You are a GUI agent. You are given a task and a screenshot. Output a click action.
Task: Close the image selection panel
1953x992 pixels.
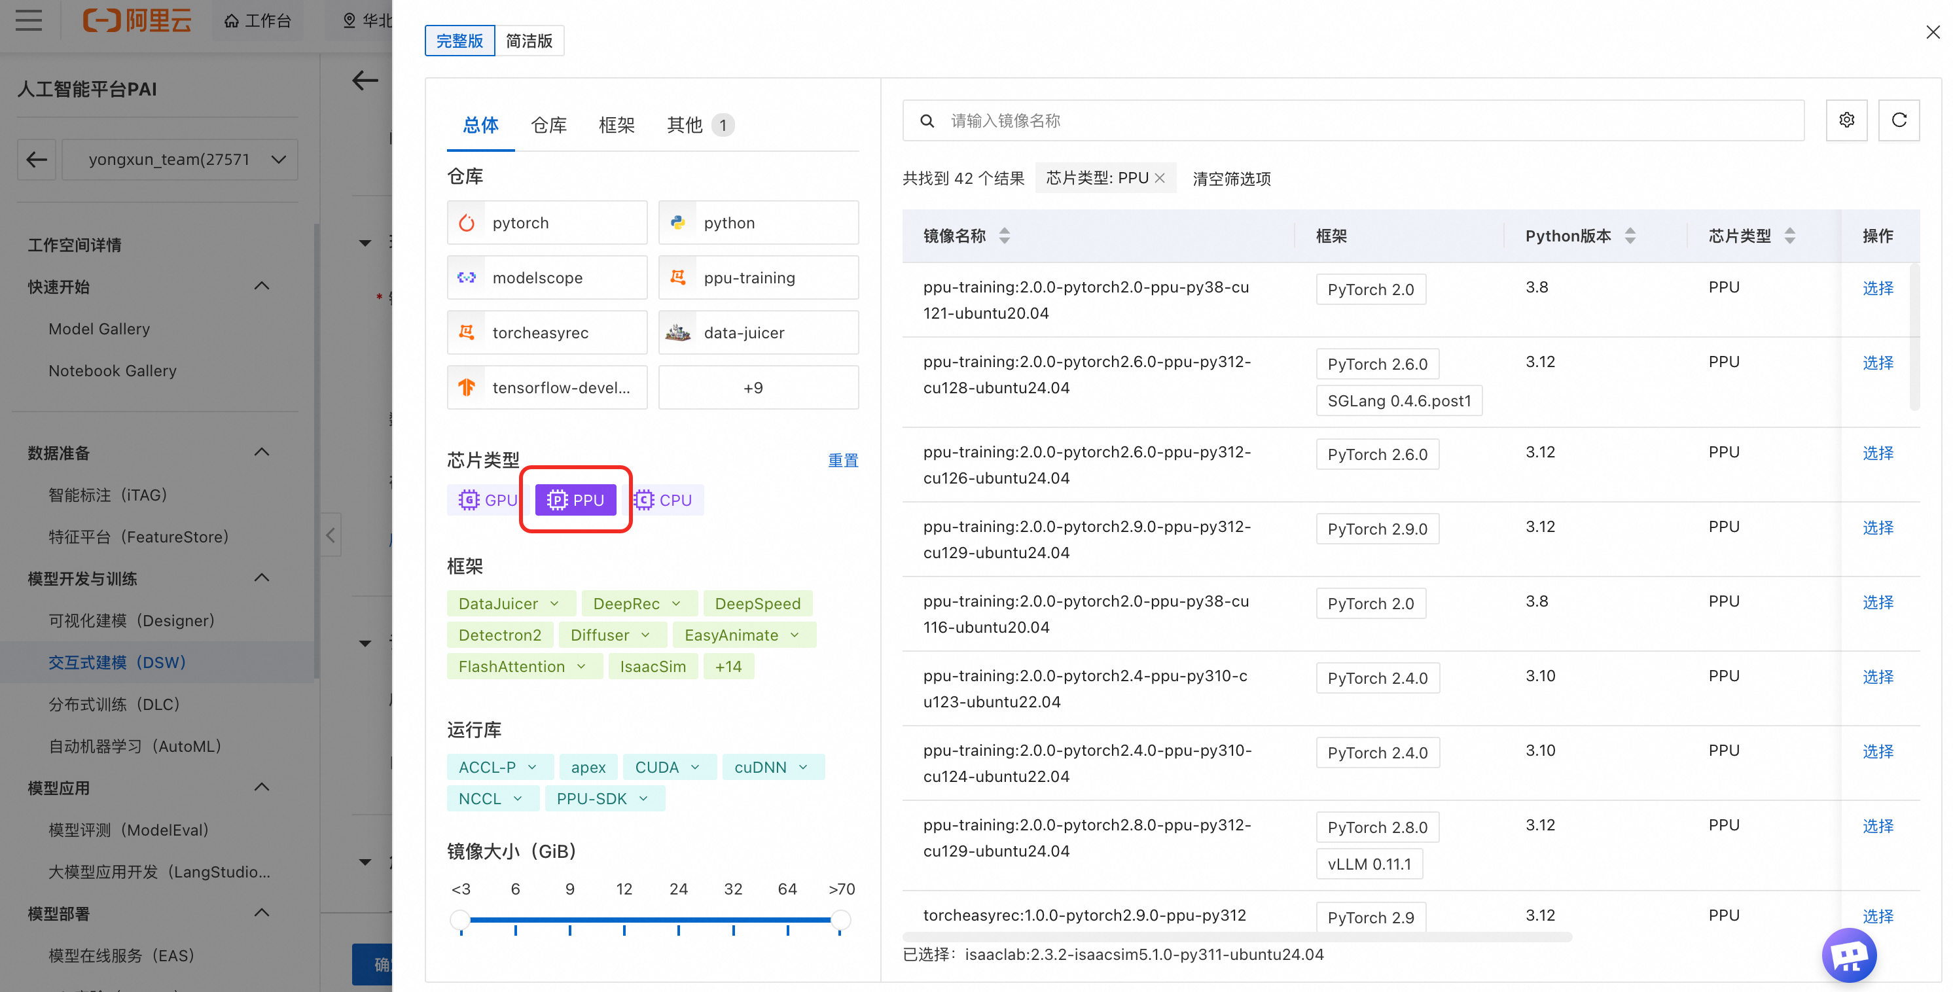tap(1933, 32)
